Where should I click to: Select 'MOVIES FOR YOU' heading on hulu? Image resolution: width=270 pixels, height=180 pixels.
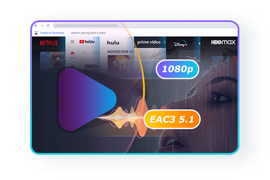[x=121, y=52]
